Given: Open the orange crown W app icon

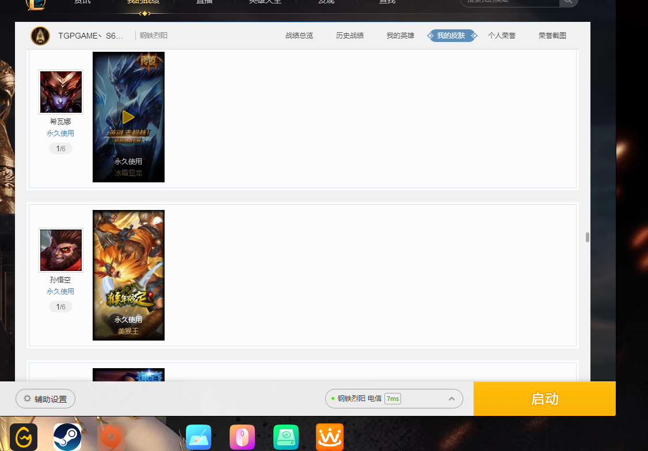Looking at the screenshot, I should coord(330,437).
